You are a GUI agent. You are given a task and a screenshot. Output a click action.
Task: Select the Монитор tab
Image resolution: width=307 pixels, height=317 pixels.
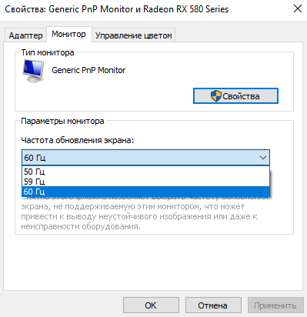click(x=68, y=34)
